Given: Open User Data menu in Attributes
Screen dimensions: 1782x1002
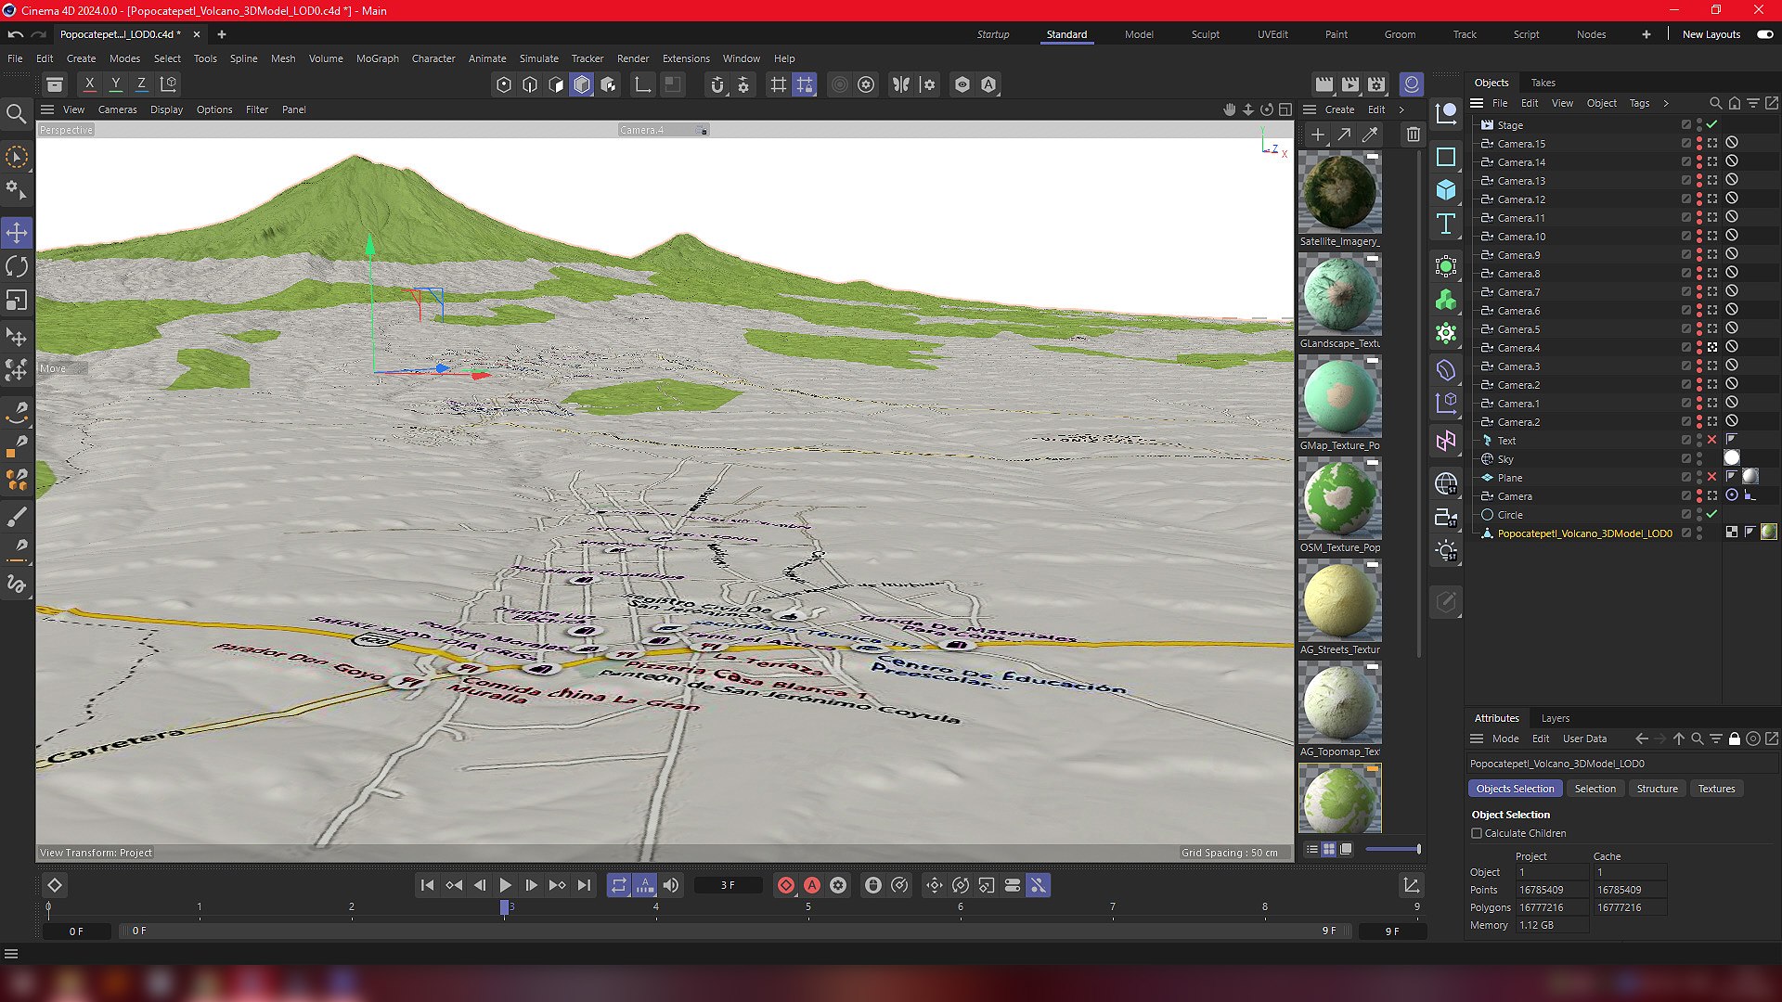Looking at the screenshot, I should [1584, 739].
